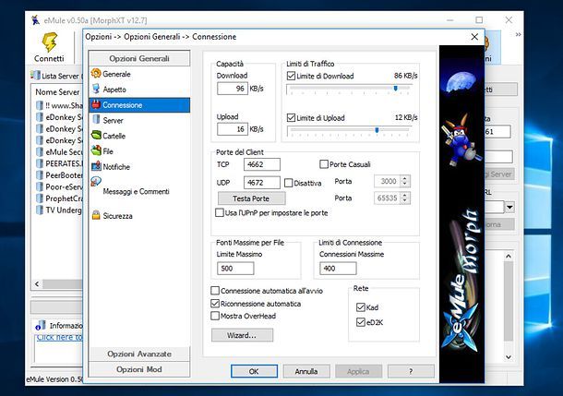Viewport: 563px width, 396px height.
Task: Toggle Limite di Upload checkbox
Action: pos(291,118)
